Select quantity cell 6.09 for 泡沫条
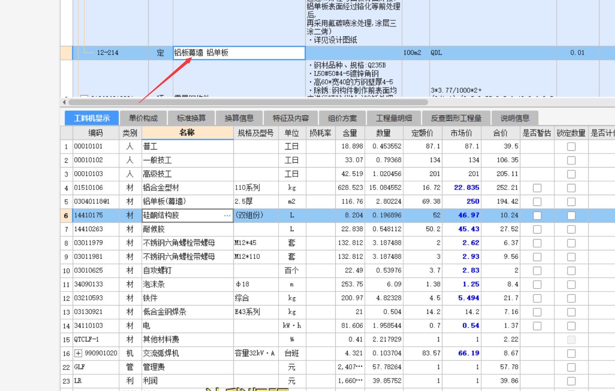Image resolution: width=615 pixels, height=391 pixels. [x=384, y=284]
